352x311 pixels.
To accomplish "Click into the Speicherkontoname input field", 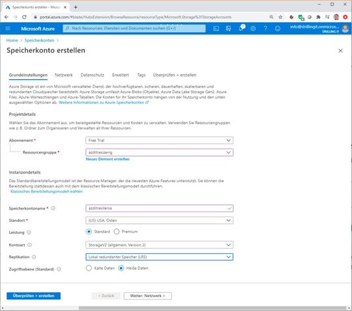I will [x=160, y=208].
